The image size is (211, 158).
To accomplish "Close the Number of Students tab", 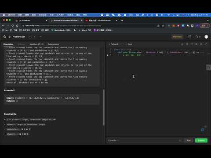I will pyautogui.click(x=81, y=20).
